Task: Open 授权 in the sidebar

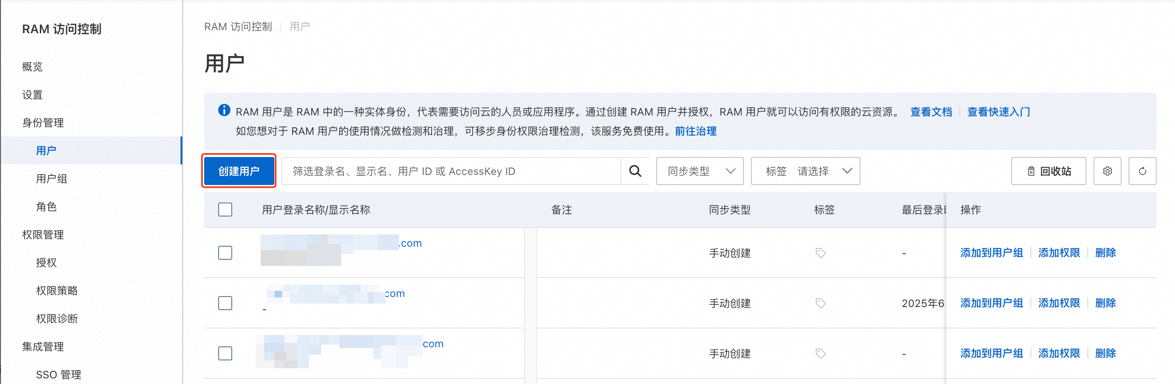Action: point(46,262)
